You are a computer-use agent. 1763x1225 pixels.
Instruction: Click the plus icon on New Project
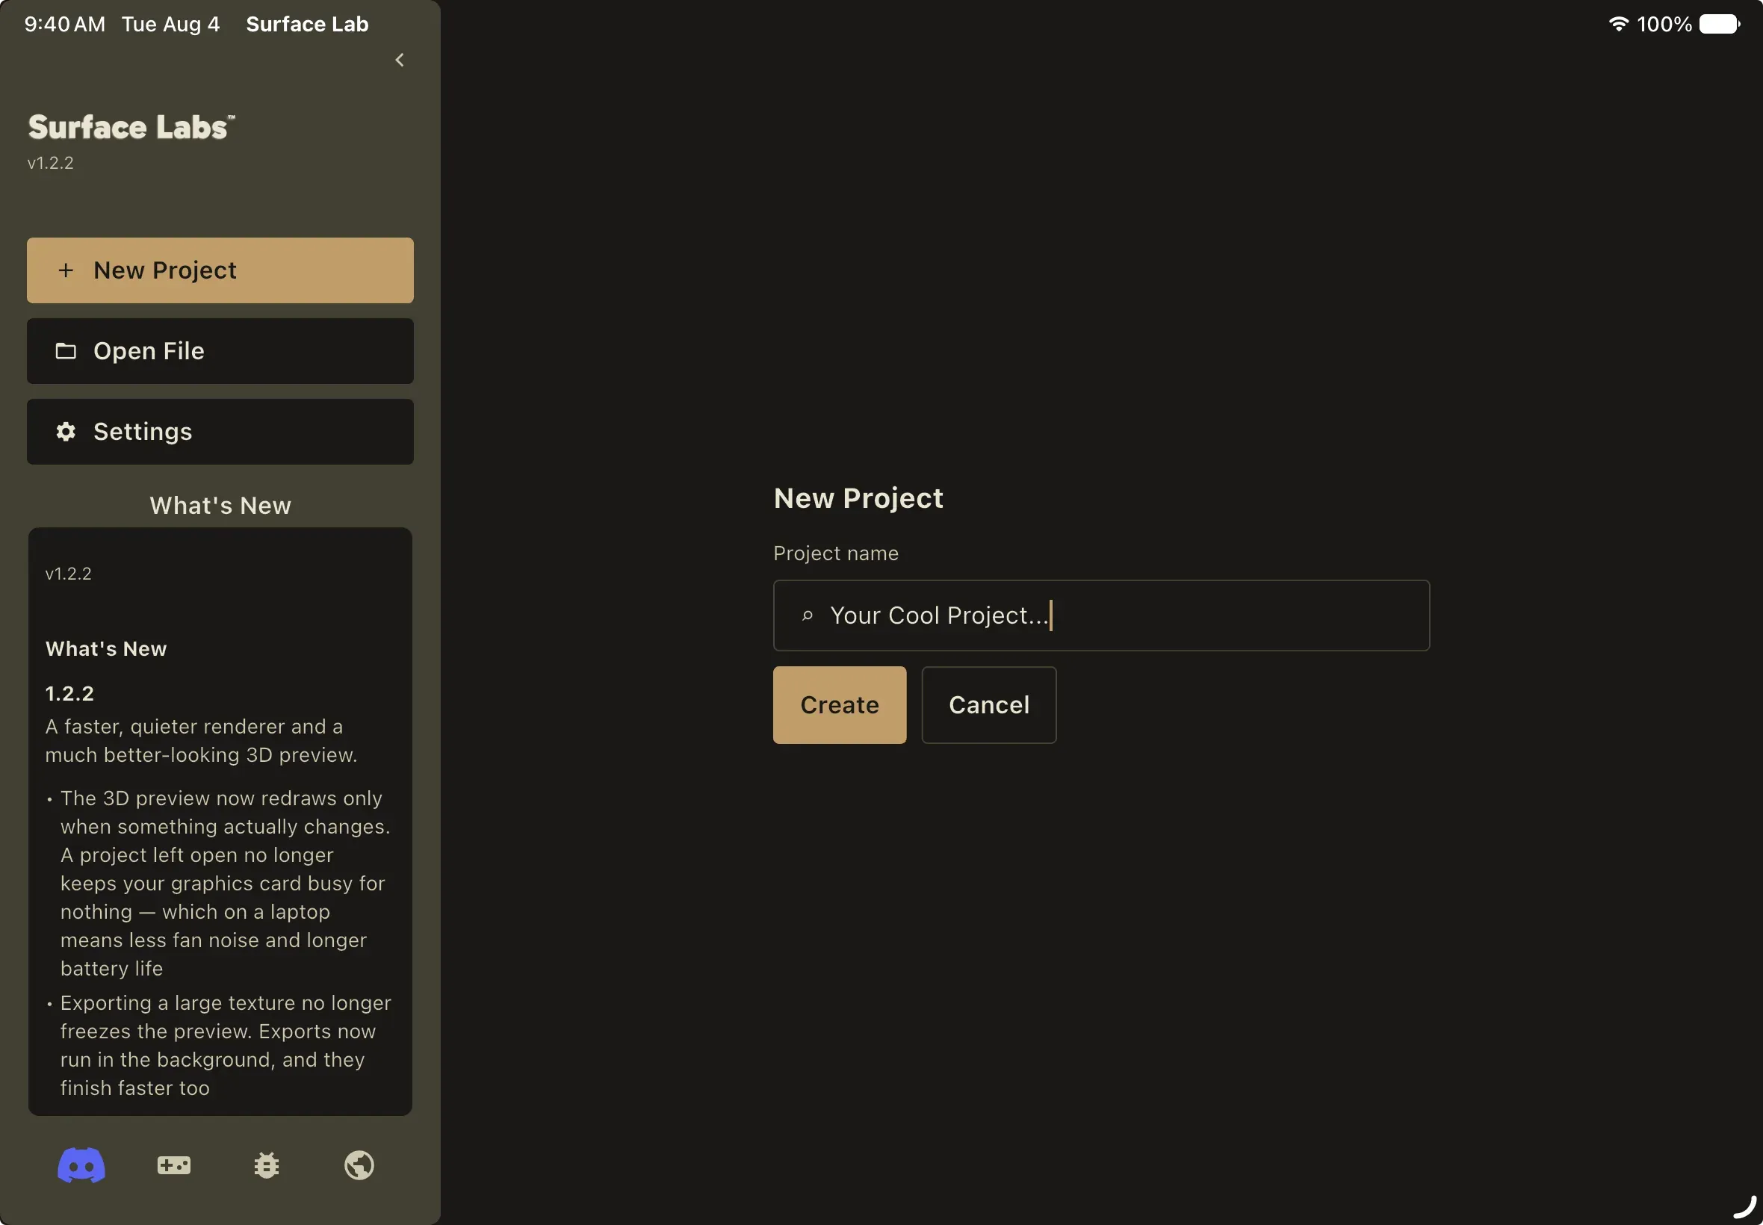[66, 270]
